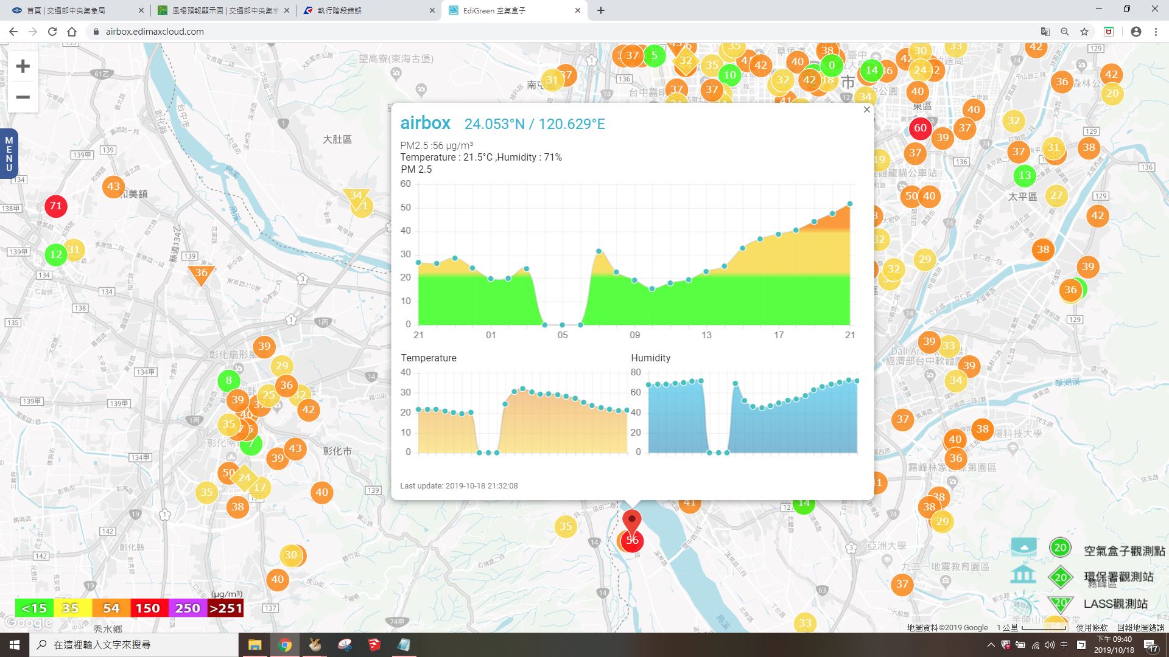1169x657 pixels.
Task: Bookmark this page with star icon
Action: click(x=1084, y=32)
